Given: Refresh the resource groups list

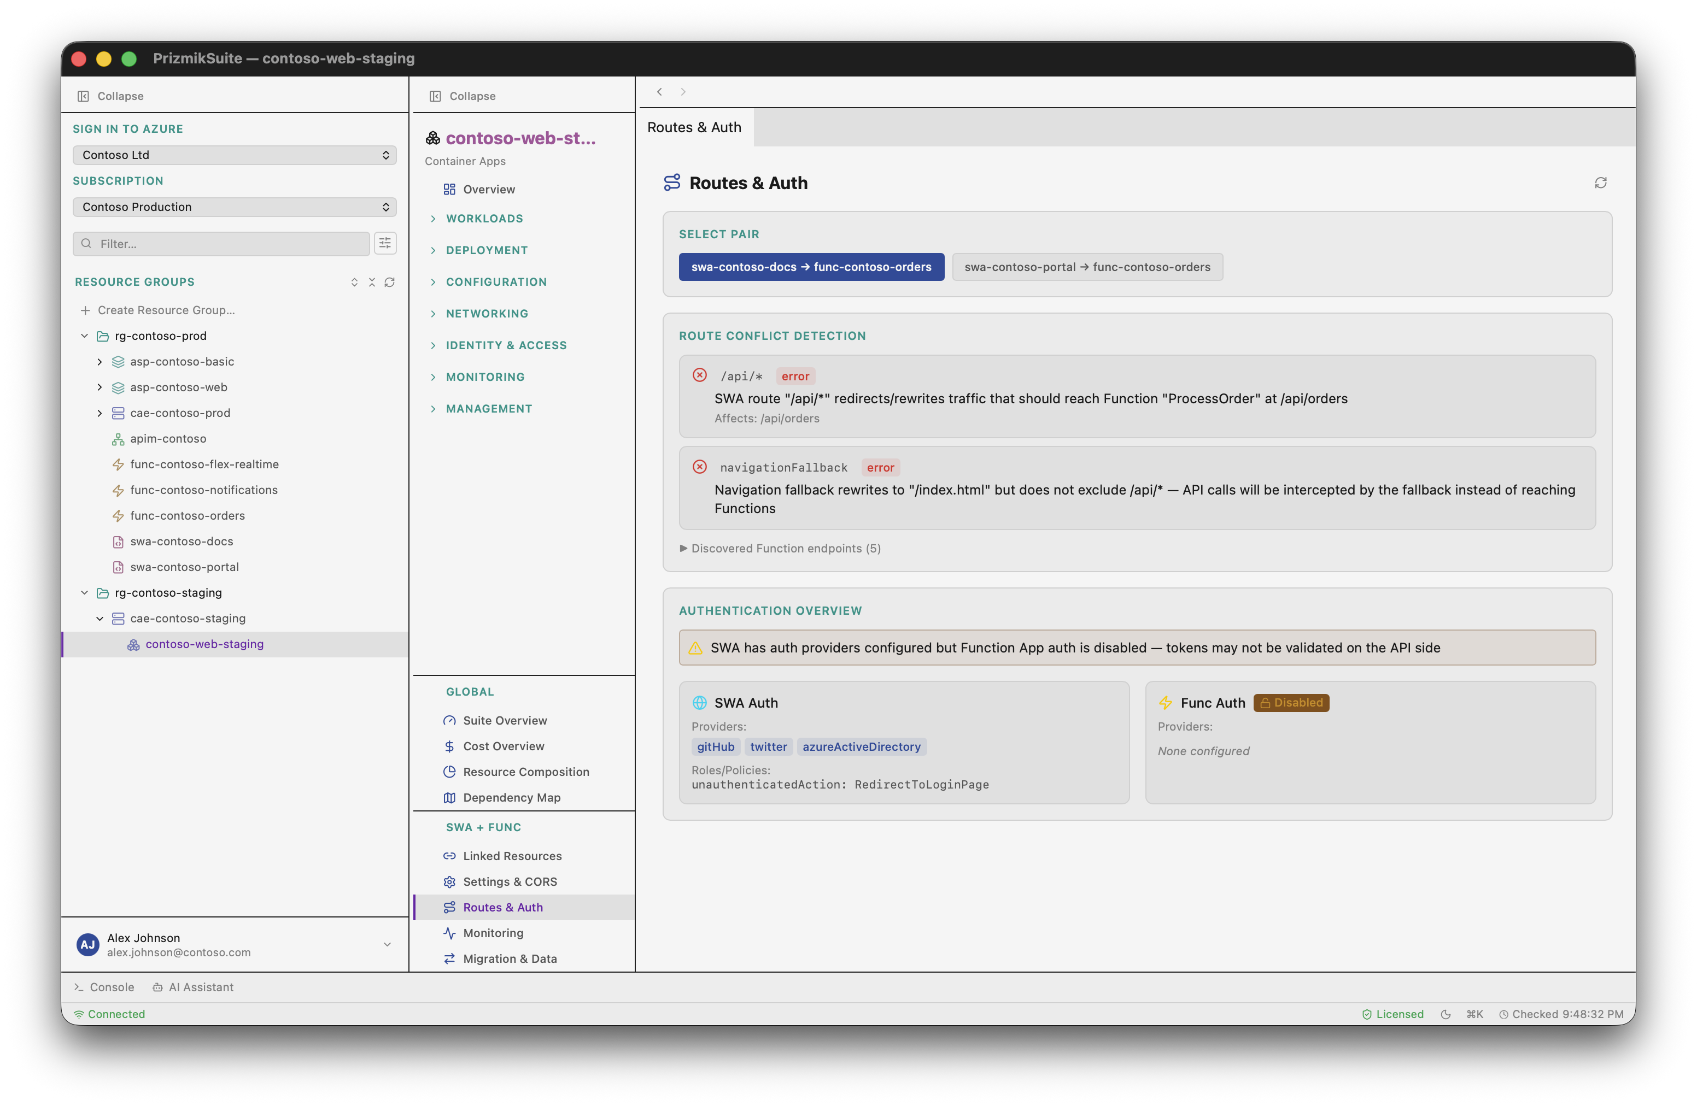Looking at the screenshot, I should point(389,282).
